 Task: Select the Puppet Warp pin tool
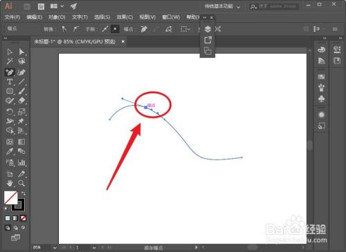click(x=21, y=121)
